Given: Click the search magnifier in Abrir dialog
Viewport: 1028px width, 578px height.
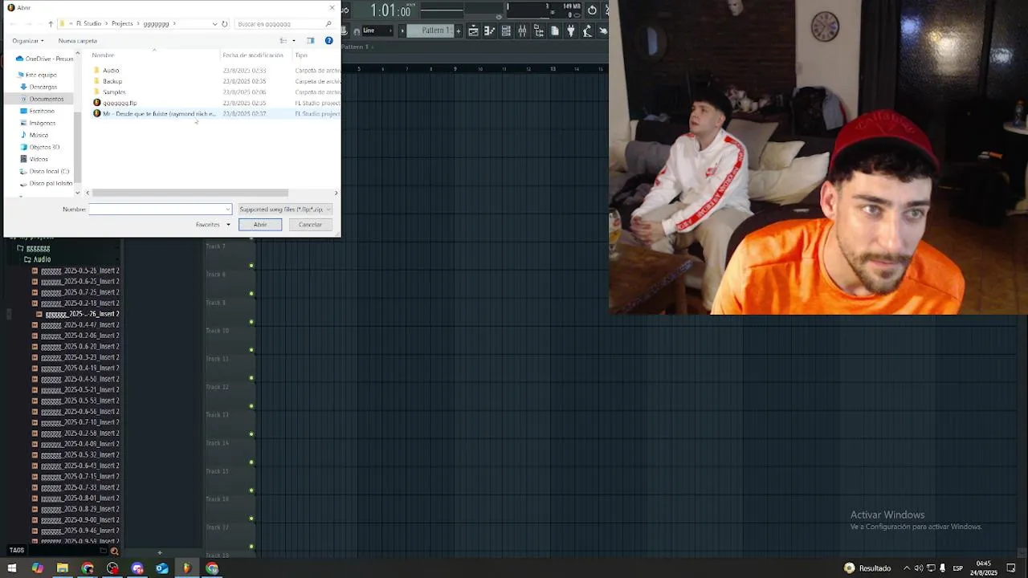Looking at the screenshot, I should pos(328,24).
